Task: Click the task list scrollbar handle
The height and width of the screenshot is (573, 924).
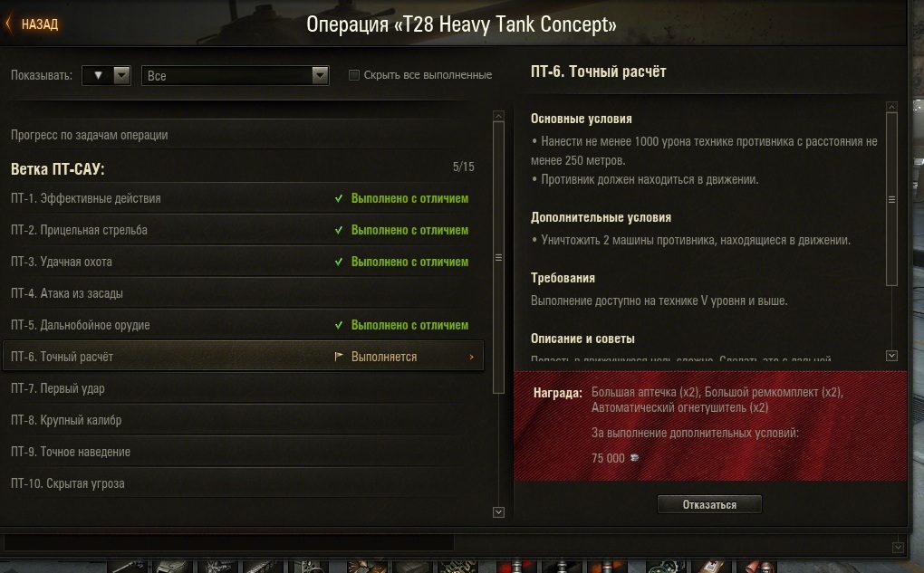Action: click(x=498, y=257)
